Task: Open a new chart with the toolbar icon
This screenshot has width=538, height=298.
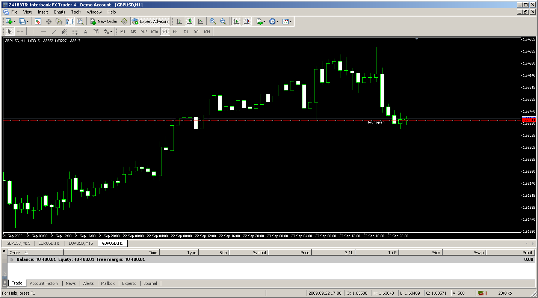Action: (x=9, y=21)
